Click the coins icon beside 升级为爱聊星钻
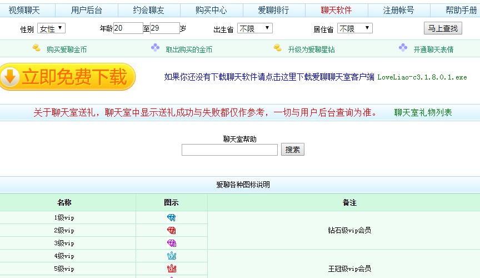This screenshot has width=480, height=278. (278, 48)
